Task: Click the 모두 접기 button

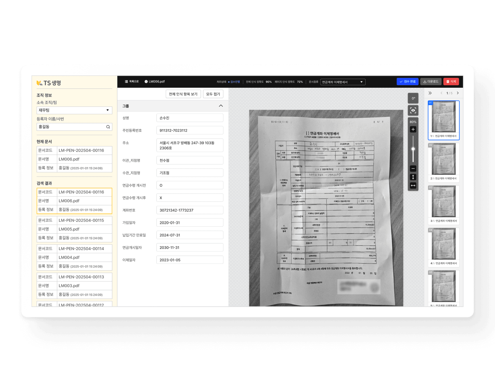Action: pos(213,94)
